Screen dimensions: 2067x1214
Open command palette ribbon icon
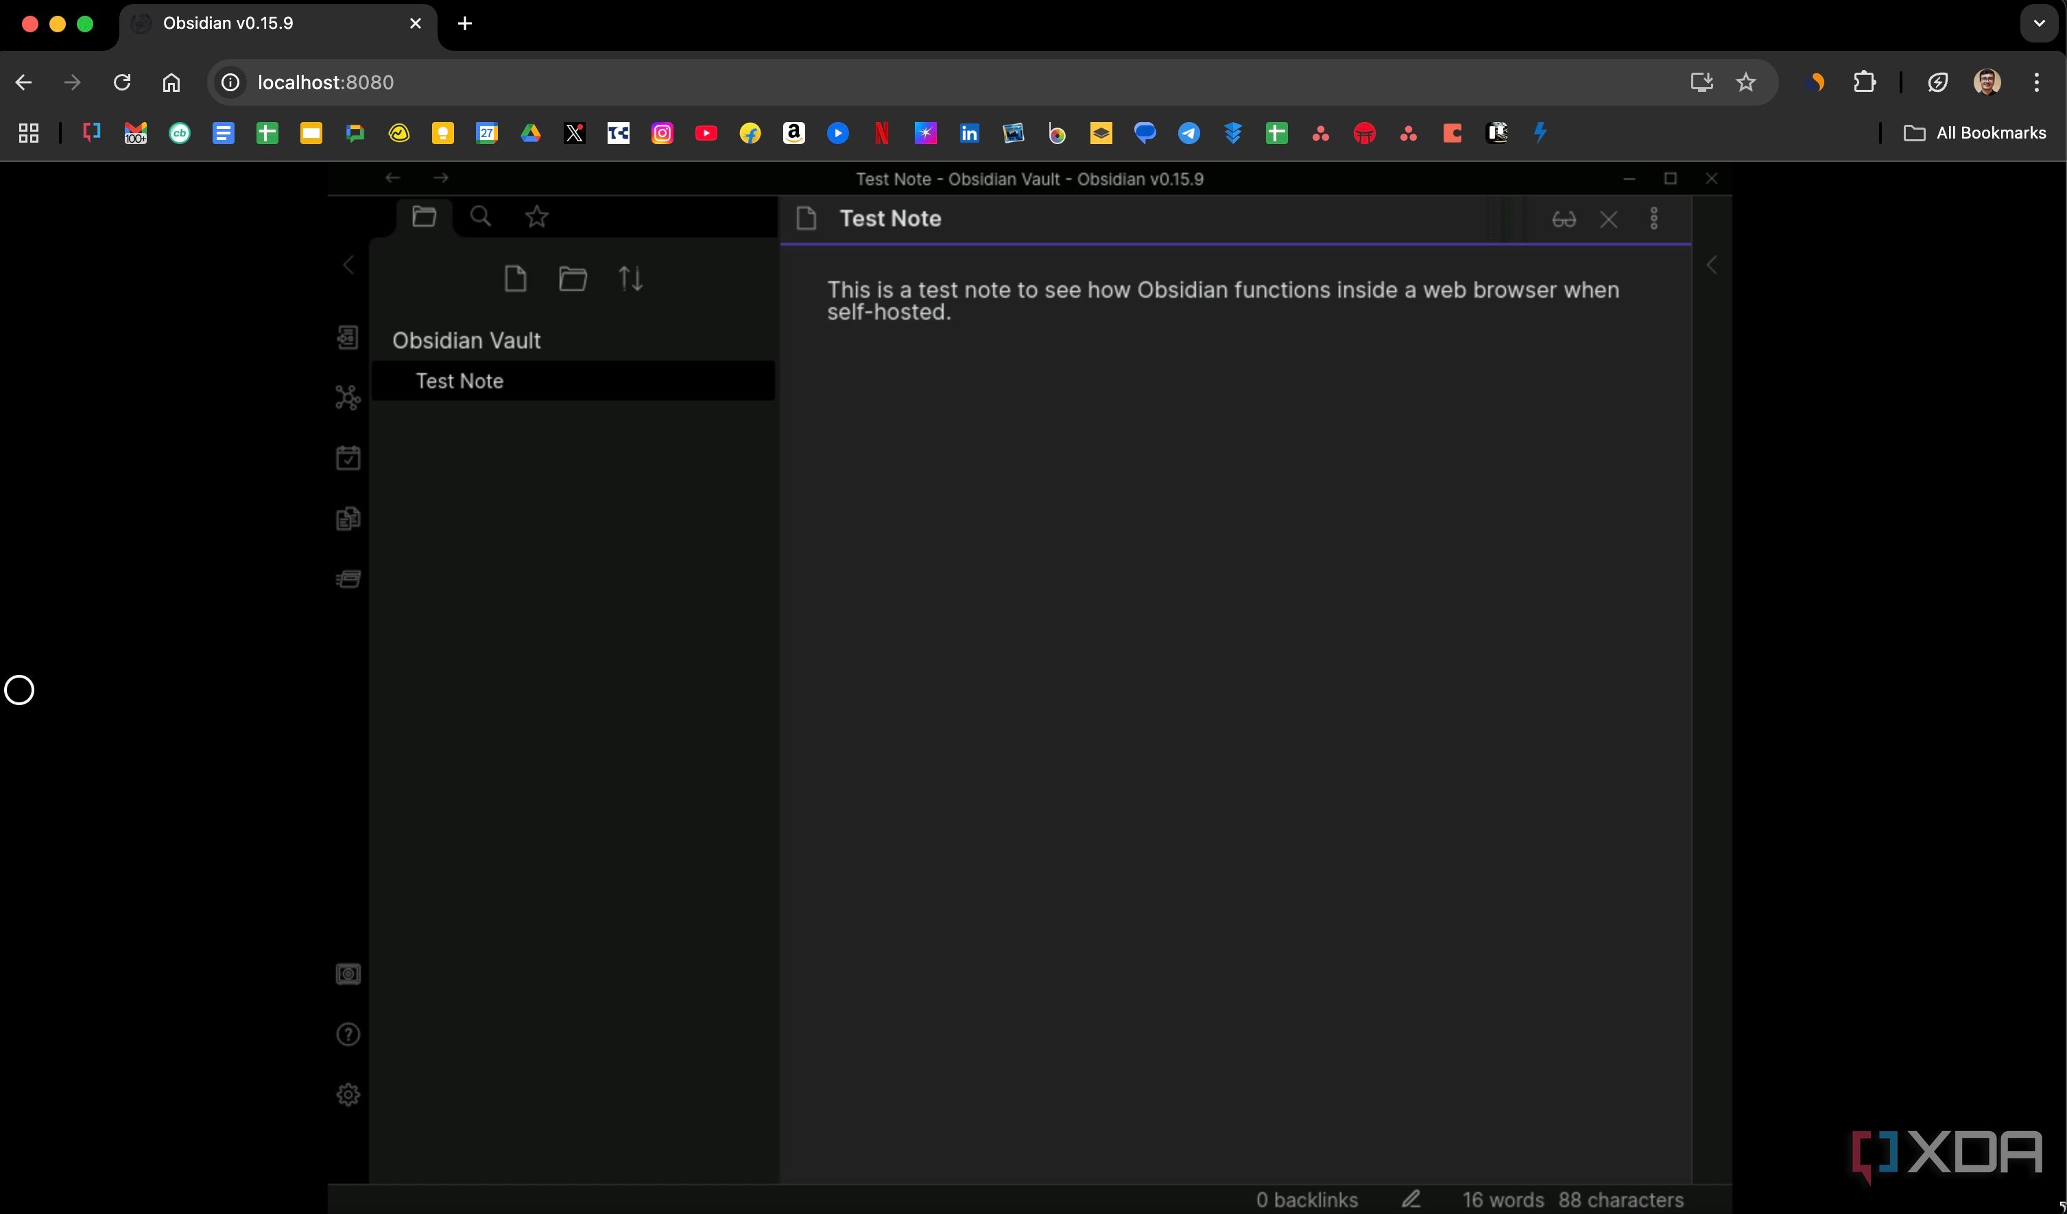click(348, 579)
